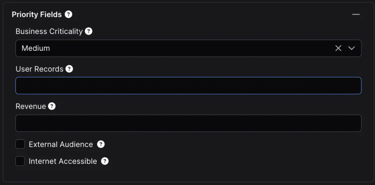This screenshot has height=185, width=375.
Task: Open the Business Criticality help tooltip icon
Action: [88, 31]
